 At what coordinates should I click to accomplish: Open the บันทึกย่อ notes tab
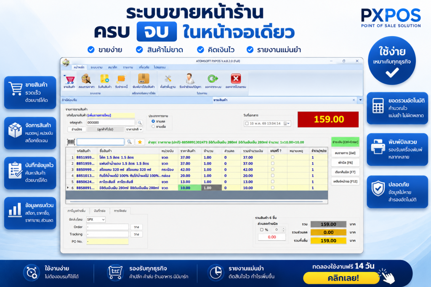point(99,211)
